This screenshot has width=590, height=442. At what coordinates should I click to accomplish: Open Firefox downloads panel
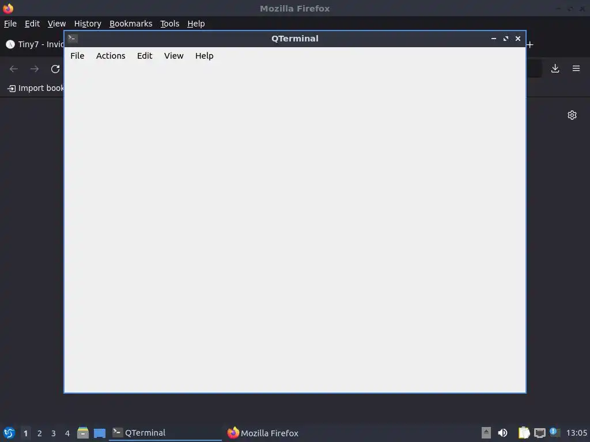[555, 68]
